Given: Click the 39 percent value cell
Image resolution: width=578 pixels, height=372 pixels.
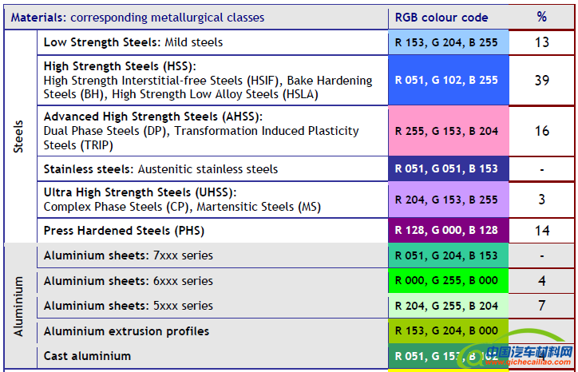Looking at the screenshot, I should tap(542, 81).
